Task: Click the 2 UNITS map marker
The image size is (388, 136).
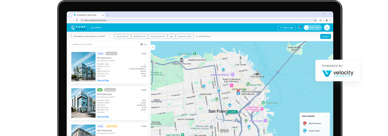Action: [232, 112]
